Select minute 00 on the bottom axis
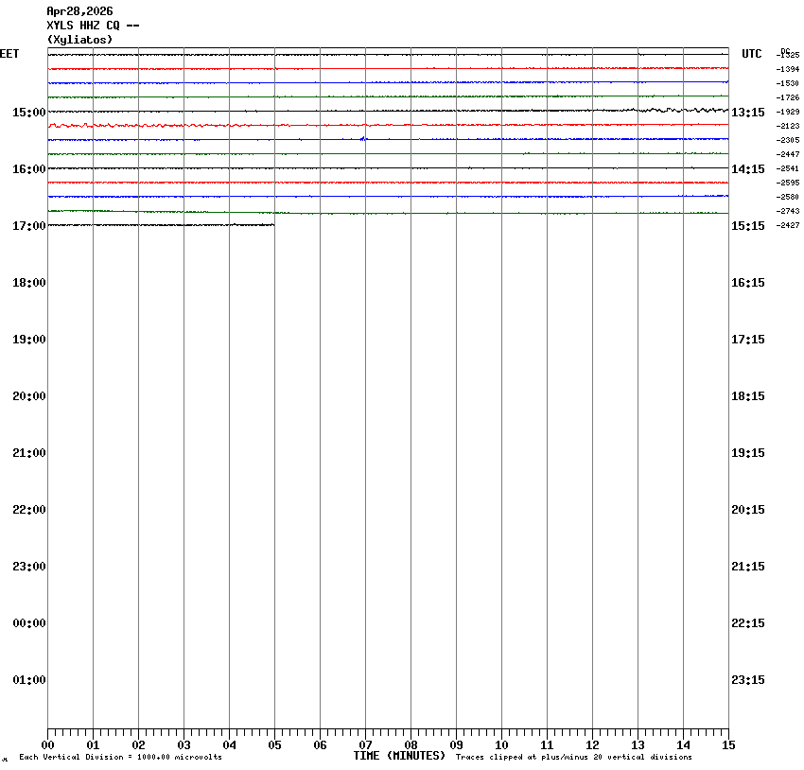 (x=47, y=745)
